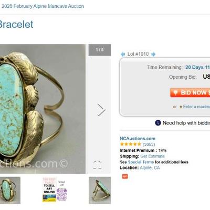The width and height of the screenshot is (210, 210).
Task: Click the (3063) review count
Action: (x=149, y=144)
